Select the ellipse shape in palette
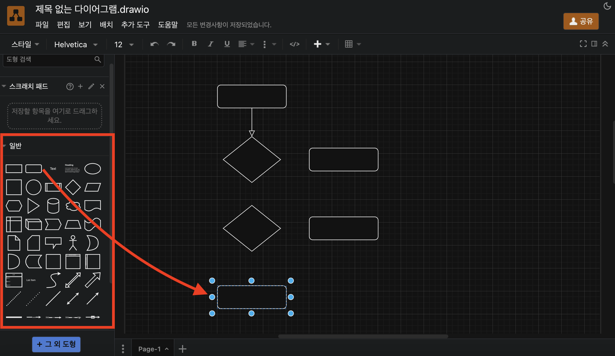615x356 pixels. pos(93,169)
